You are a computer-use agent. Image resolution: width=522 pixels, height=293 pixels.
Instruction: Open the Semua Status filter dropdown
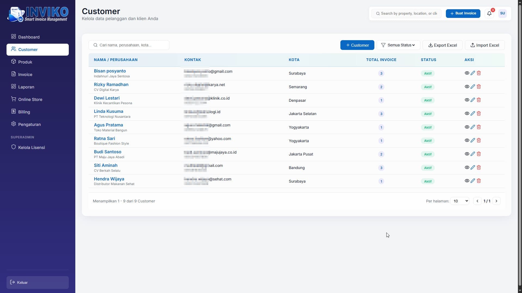(398, 45)
